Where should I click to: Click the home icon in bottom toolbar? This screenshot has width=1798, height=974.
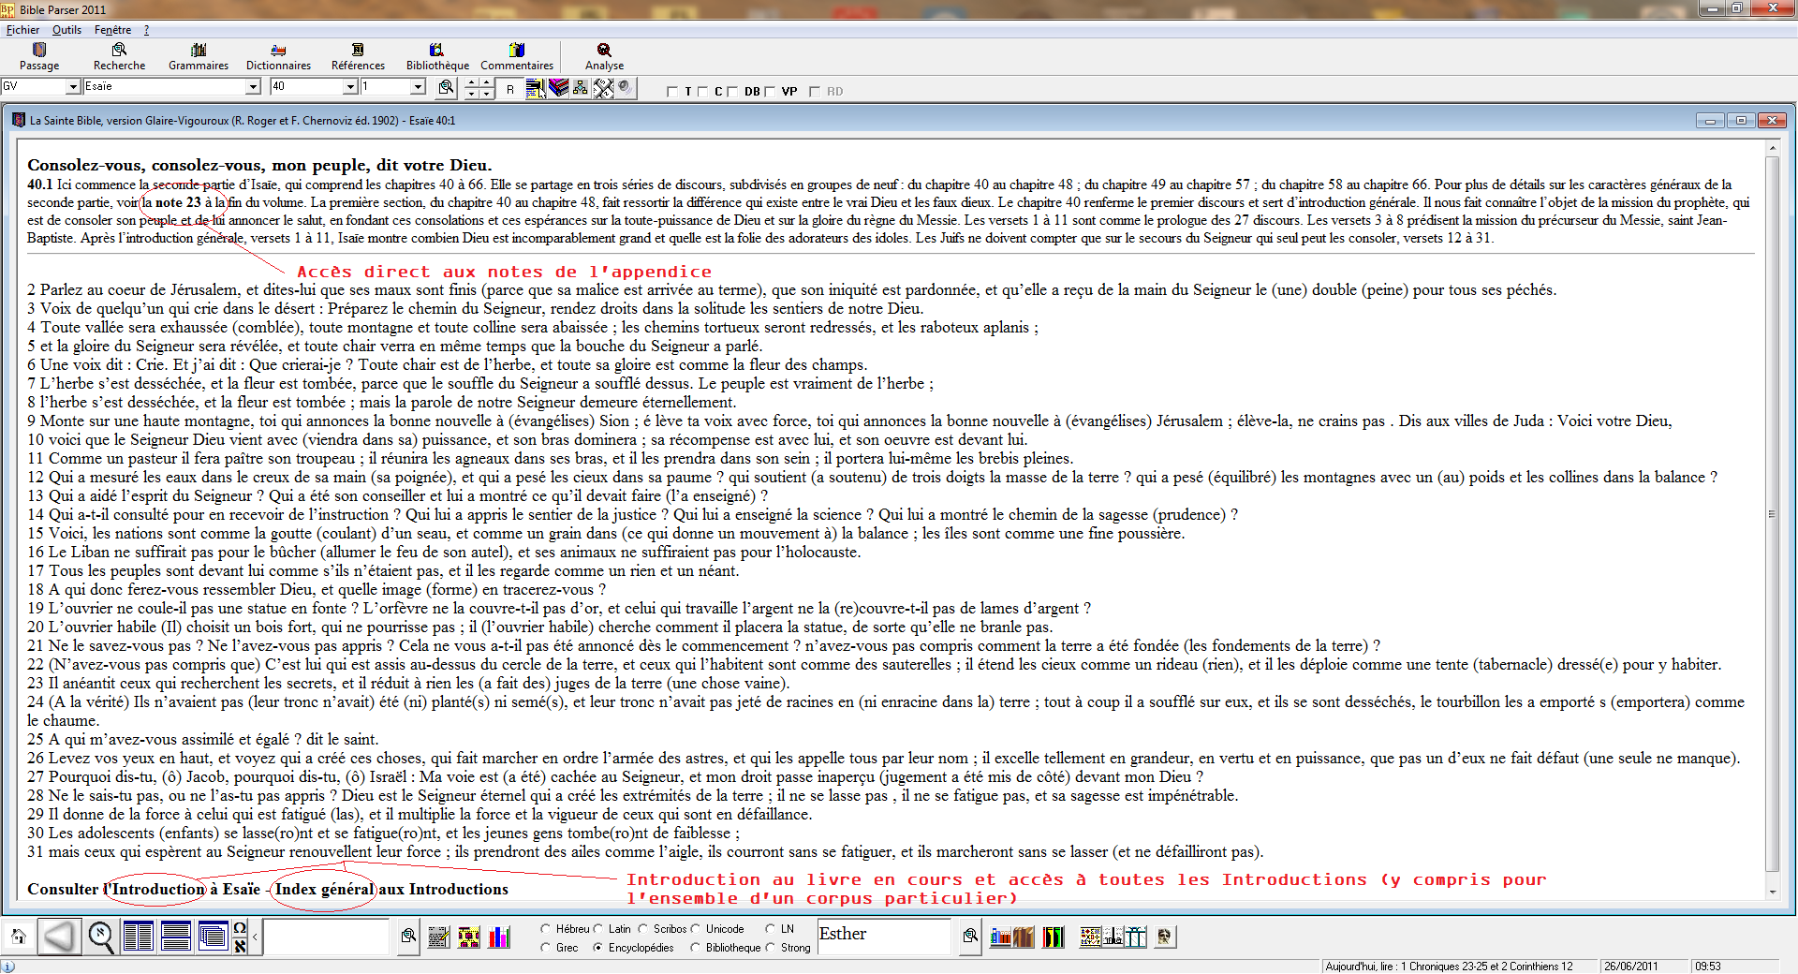[x=18, y=936]
